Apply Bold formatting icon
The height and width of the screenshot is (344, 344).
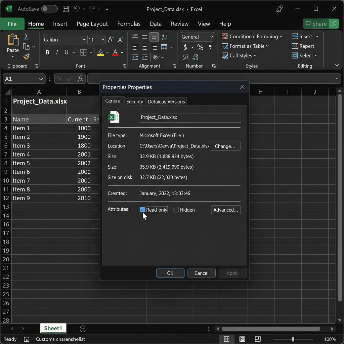point(47,52)
